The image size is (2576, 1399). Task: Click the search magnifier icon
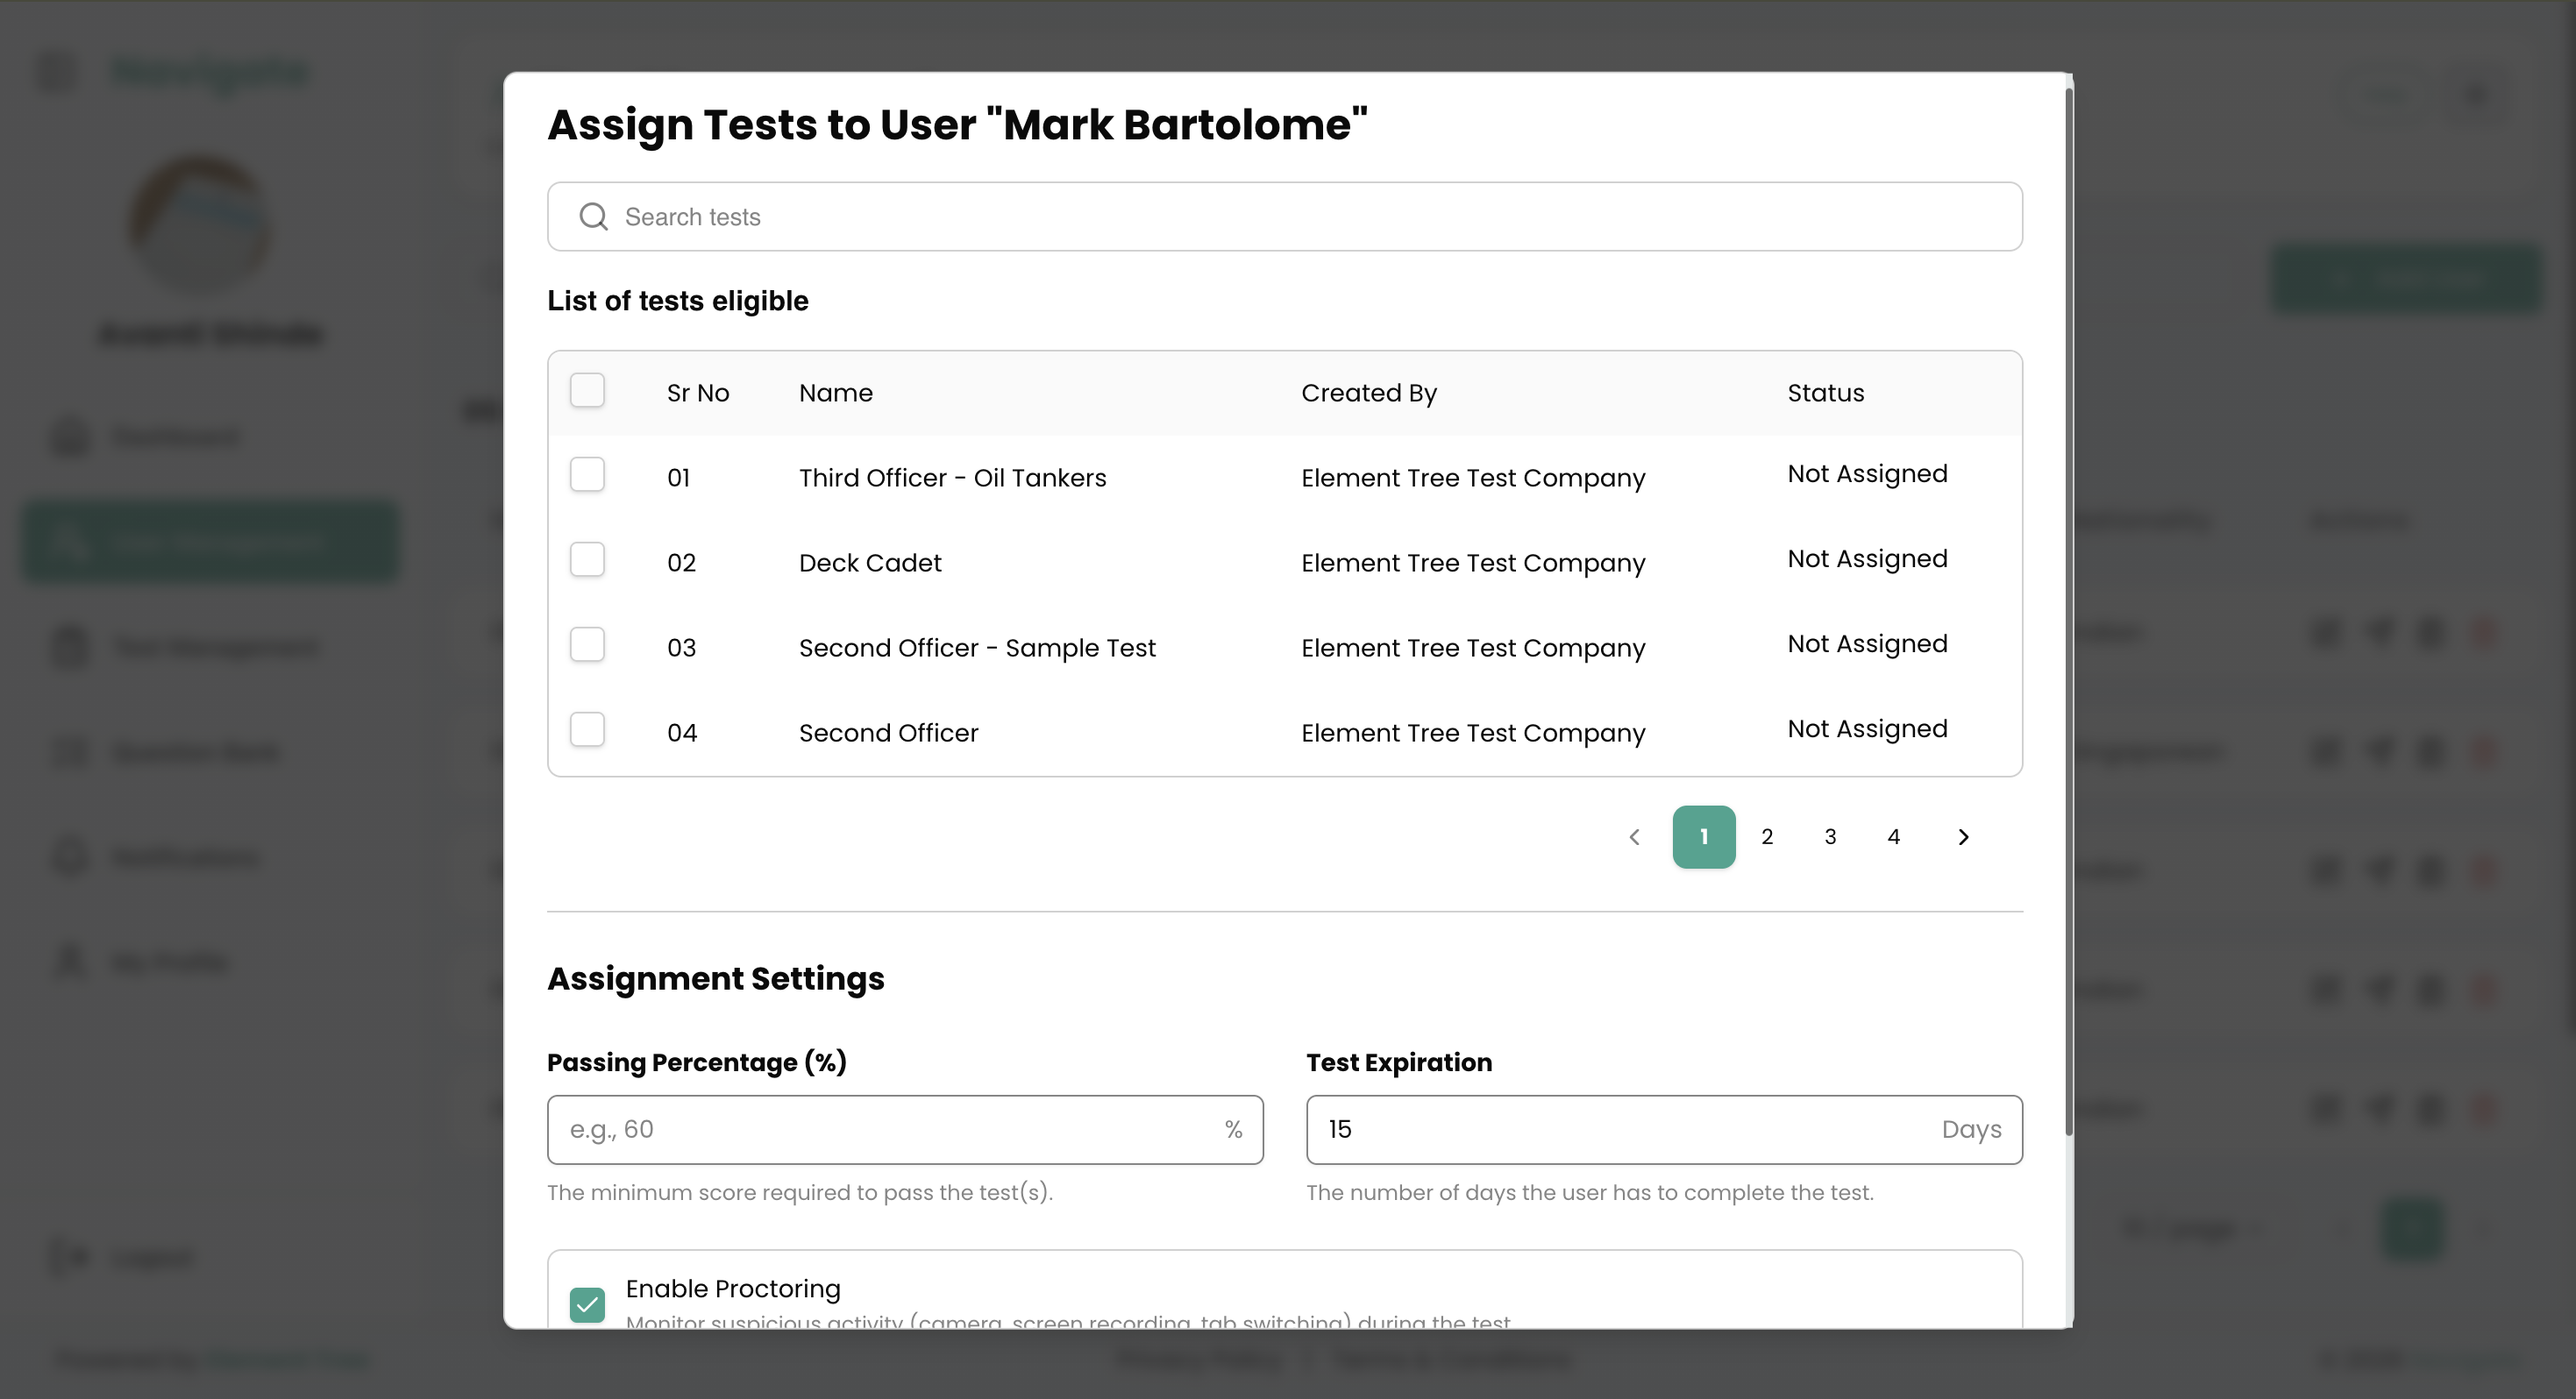point(593,216)
